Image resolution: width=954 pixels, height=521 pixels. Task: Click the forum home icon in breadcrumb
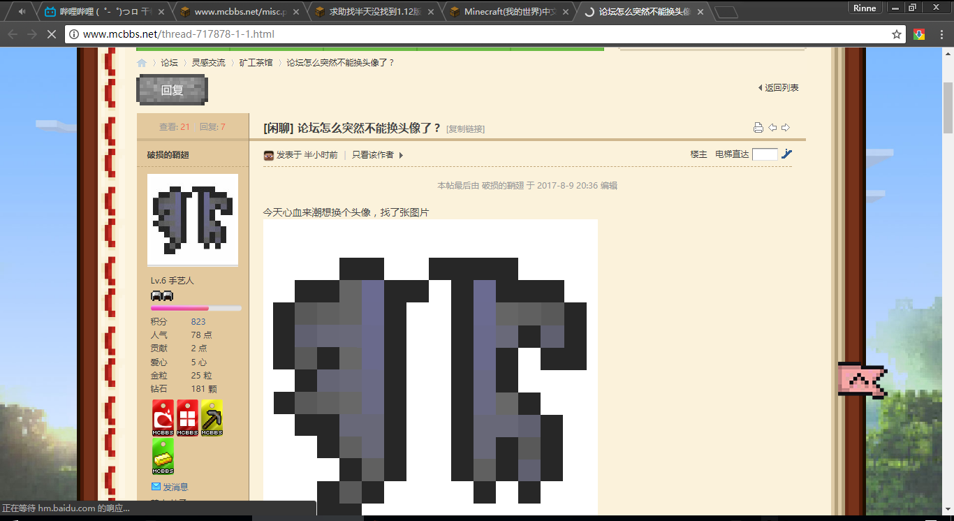tap(142, 63)
